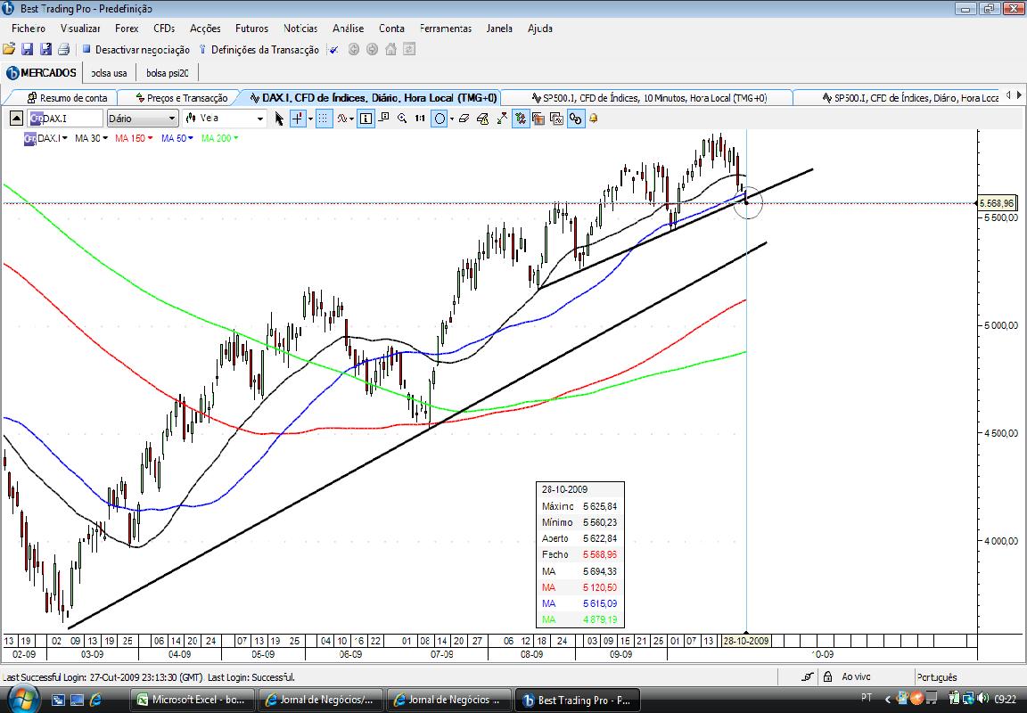This screenshot has width=1027, height=713.
Task: Click the alert bell icon
Action: coord(594,119)
